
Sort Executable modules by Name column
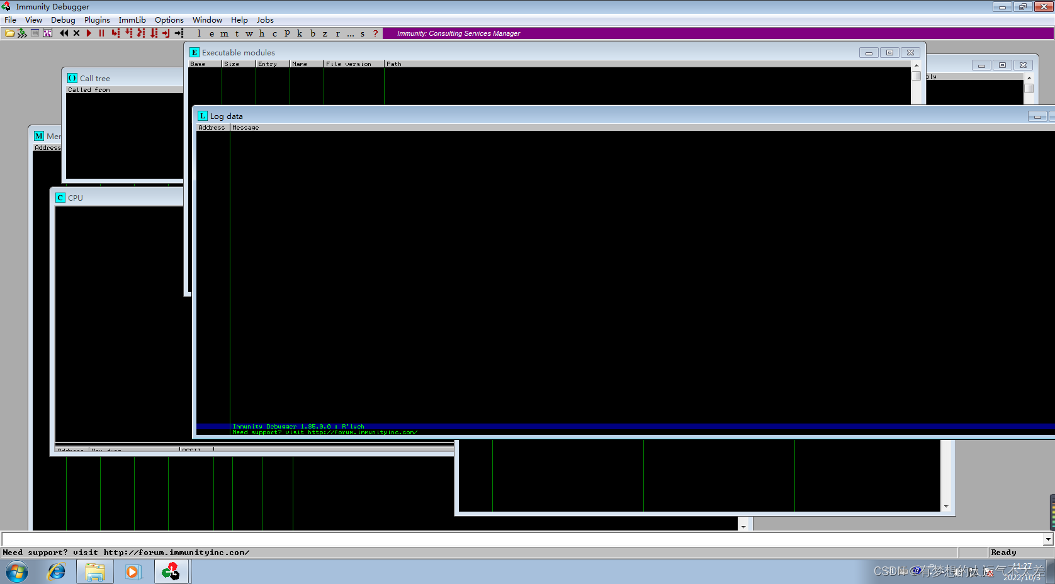[307, 64]
